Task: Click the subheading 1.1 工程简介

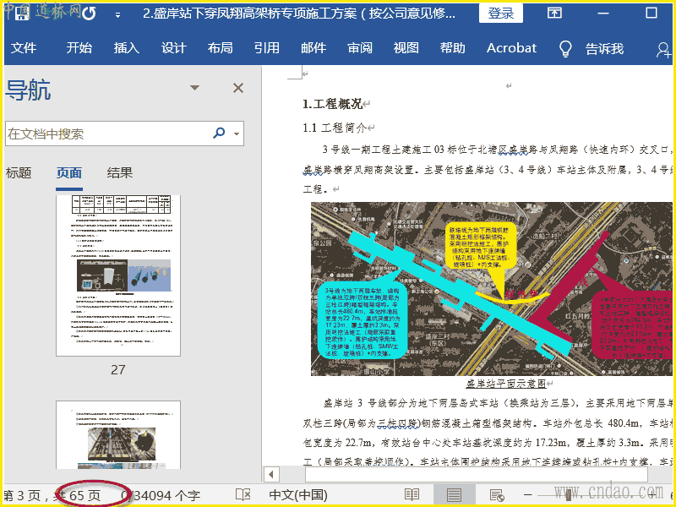Action: (335, 128)
